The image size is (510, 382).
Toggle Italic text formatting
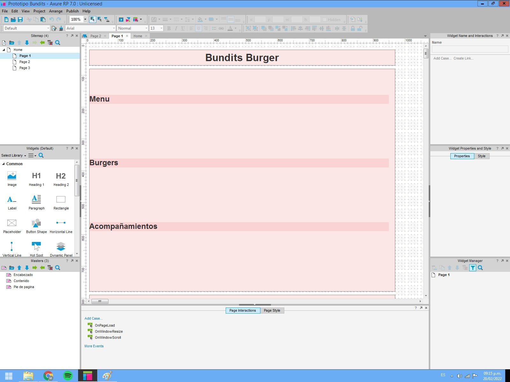tap(176, 28)
